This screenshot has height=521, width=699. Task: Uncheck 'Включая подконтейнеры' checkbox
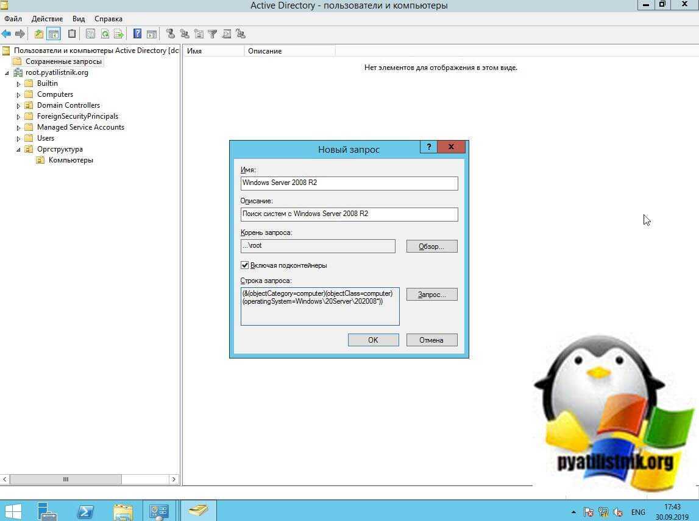click(245, 265)
